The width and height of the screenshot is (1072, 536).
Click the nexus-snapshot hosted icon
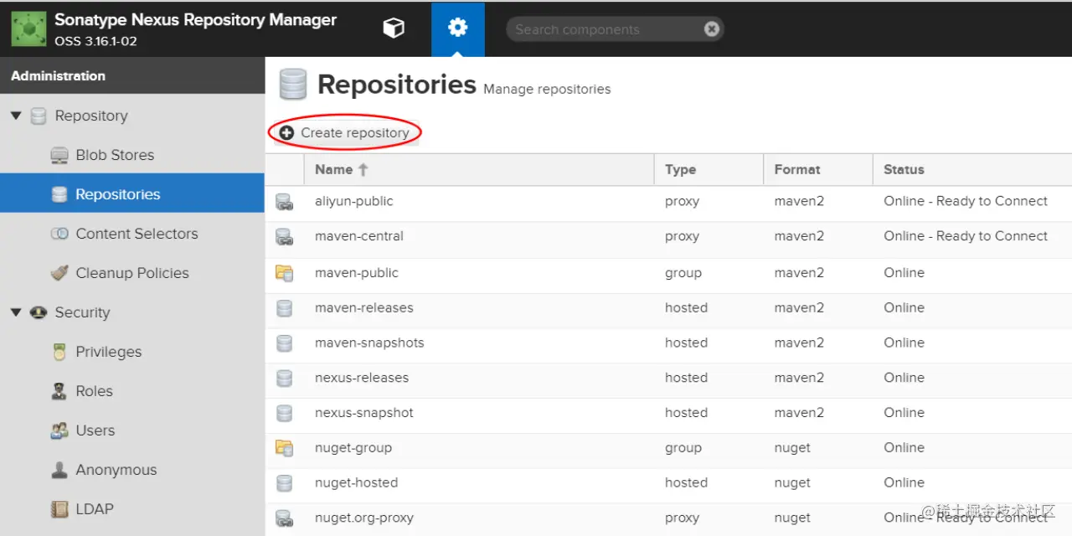284,413
